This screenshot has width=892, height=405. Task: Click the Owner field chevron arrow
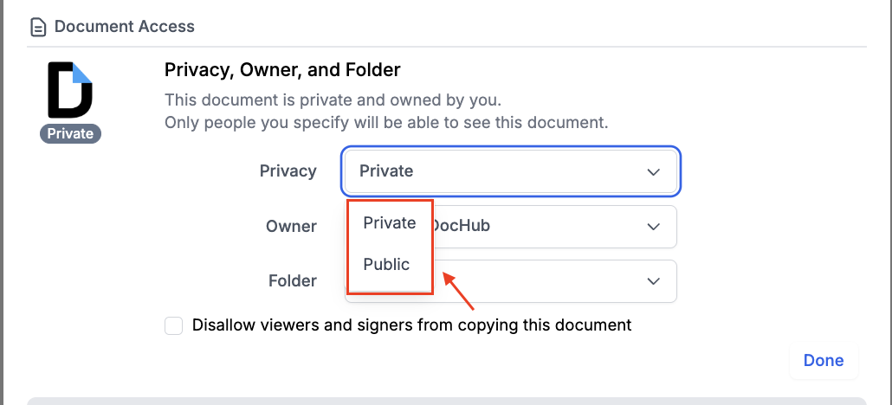654,227
